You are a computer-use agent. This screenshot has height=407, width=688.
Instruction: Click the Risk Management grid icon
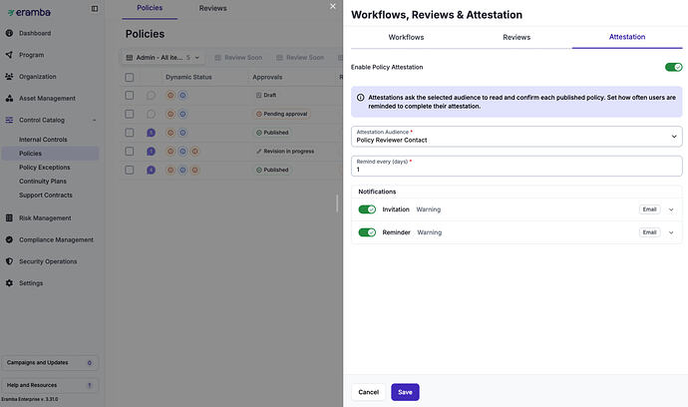9,217
